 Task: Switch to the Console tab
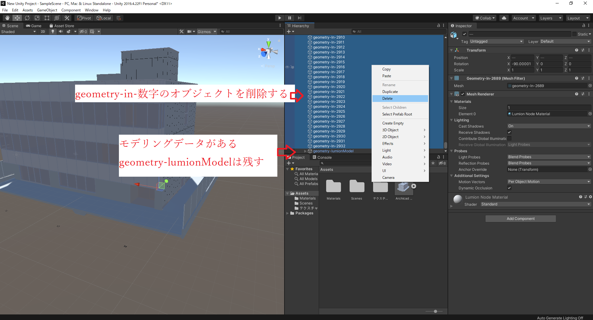(x=322, y=157)
